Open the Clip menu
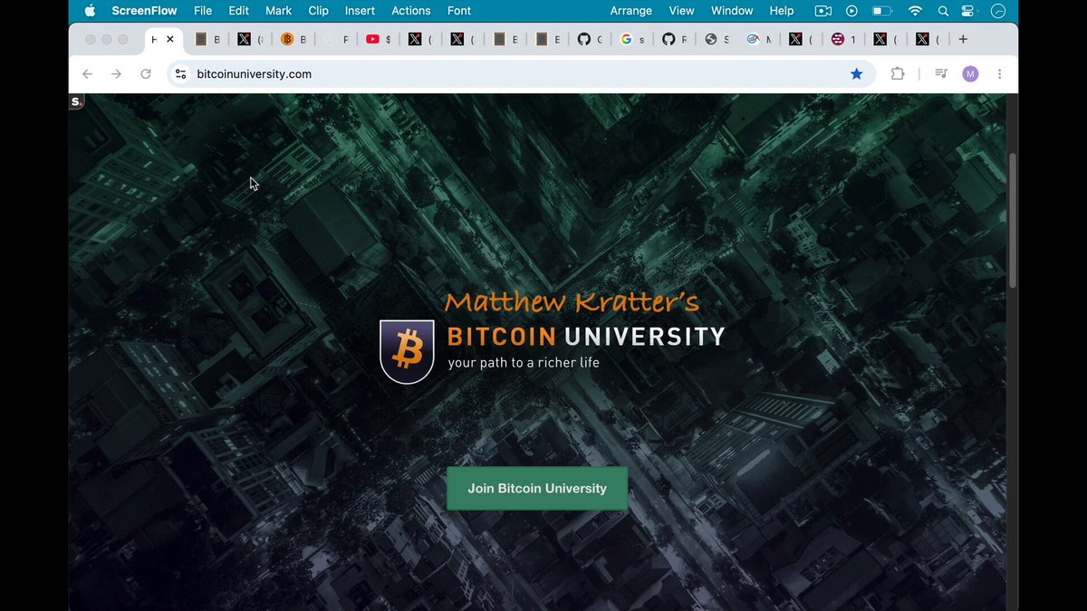Screen dimensions: 1087x611 [x=319, y=11]
